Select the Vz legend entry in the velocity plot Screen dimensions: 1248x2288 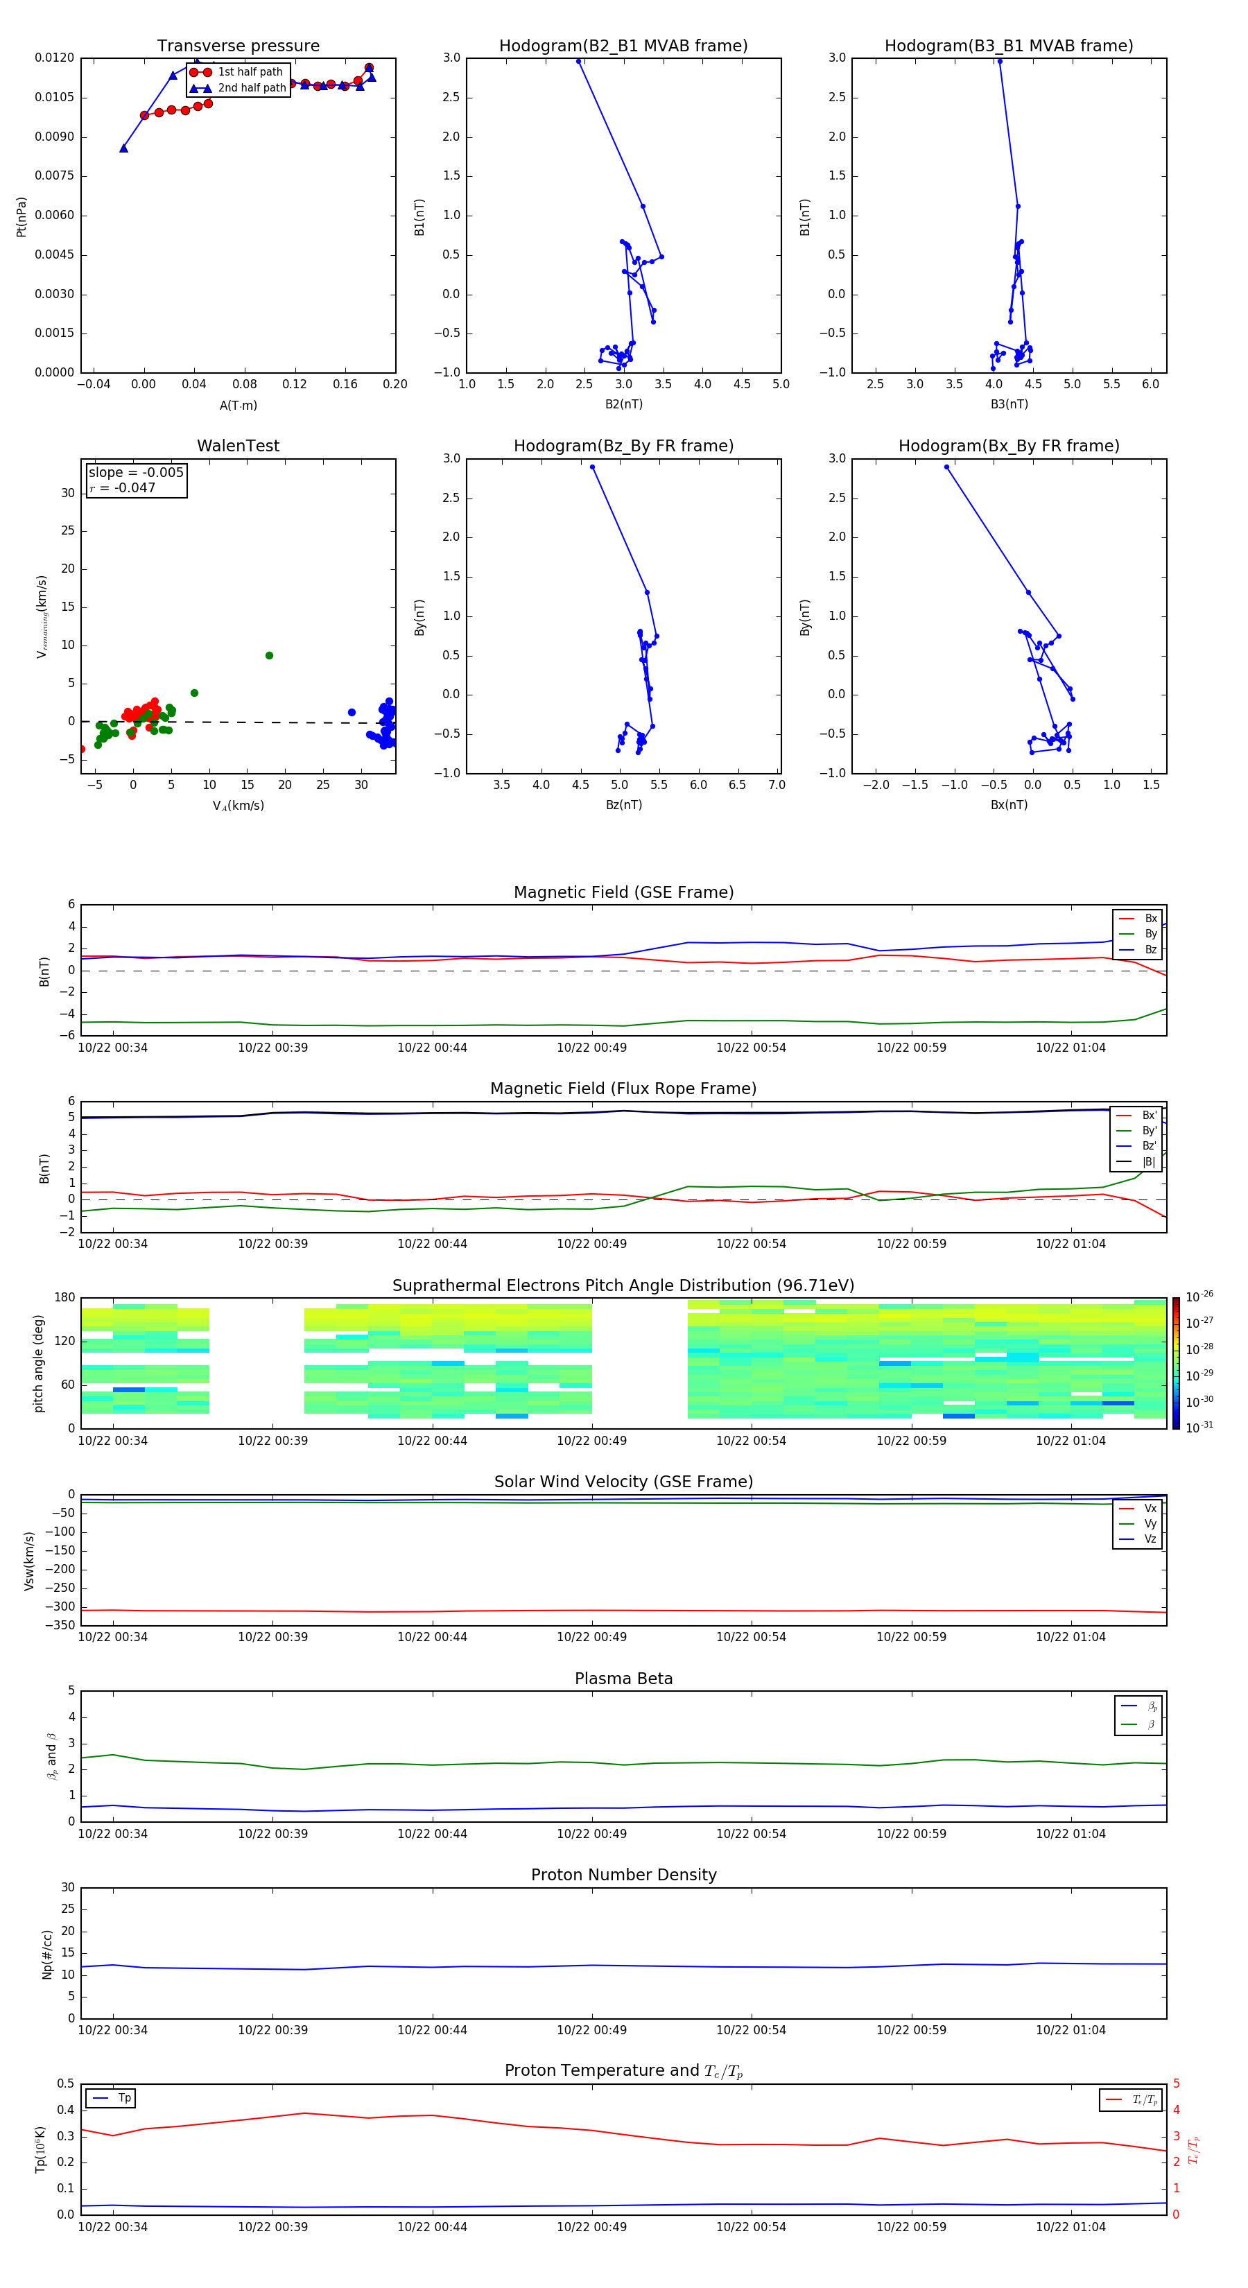1138,1539
